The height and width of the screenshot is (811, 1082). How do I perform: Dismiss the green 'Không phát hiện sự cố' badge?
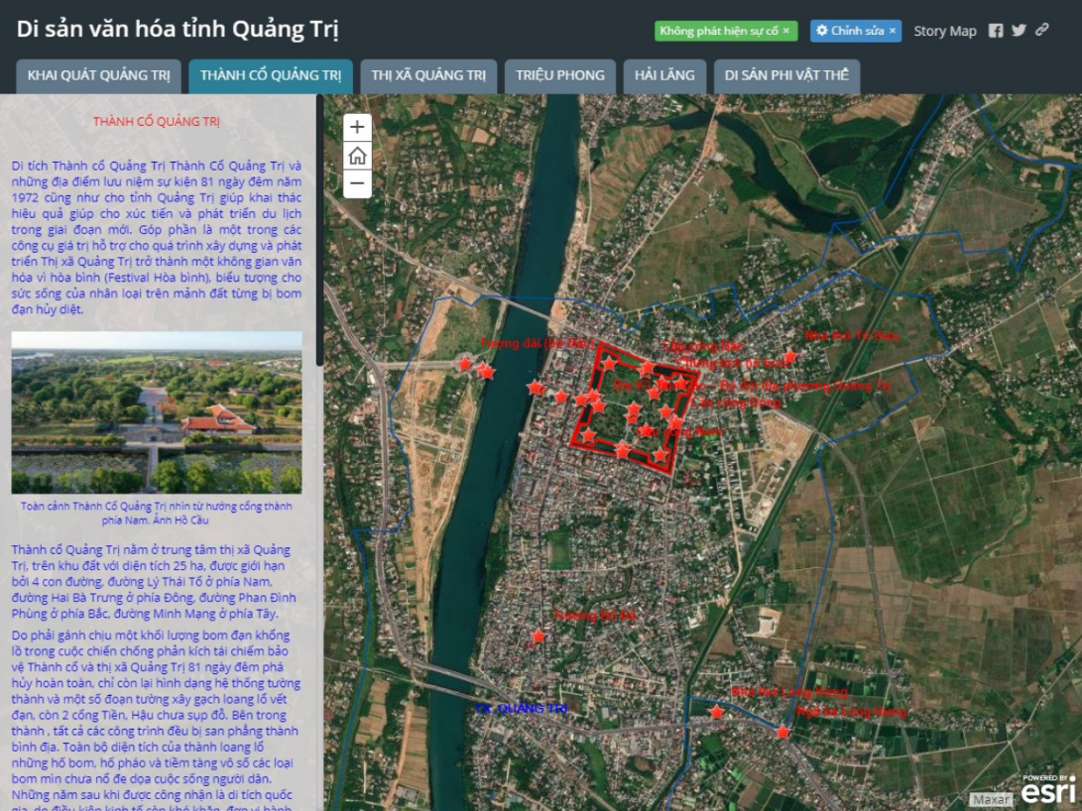coord(786,31)
